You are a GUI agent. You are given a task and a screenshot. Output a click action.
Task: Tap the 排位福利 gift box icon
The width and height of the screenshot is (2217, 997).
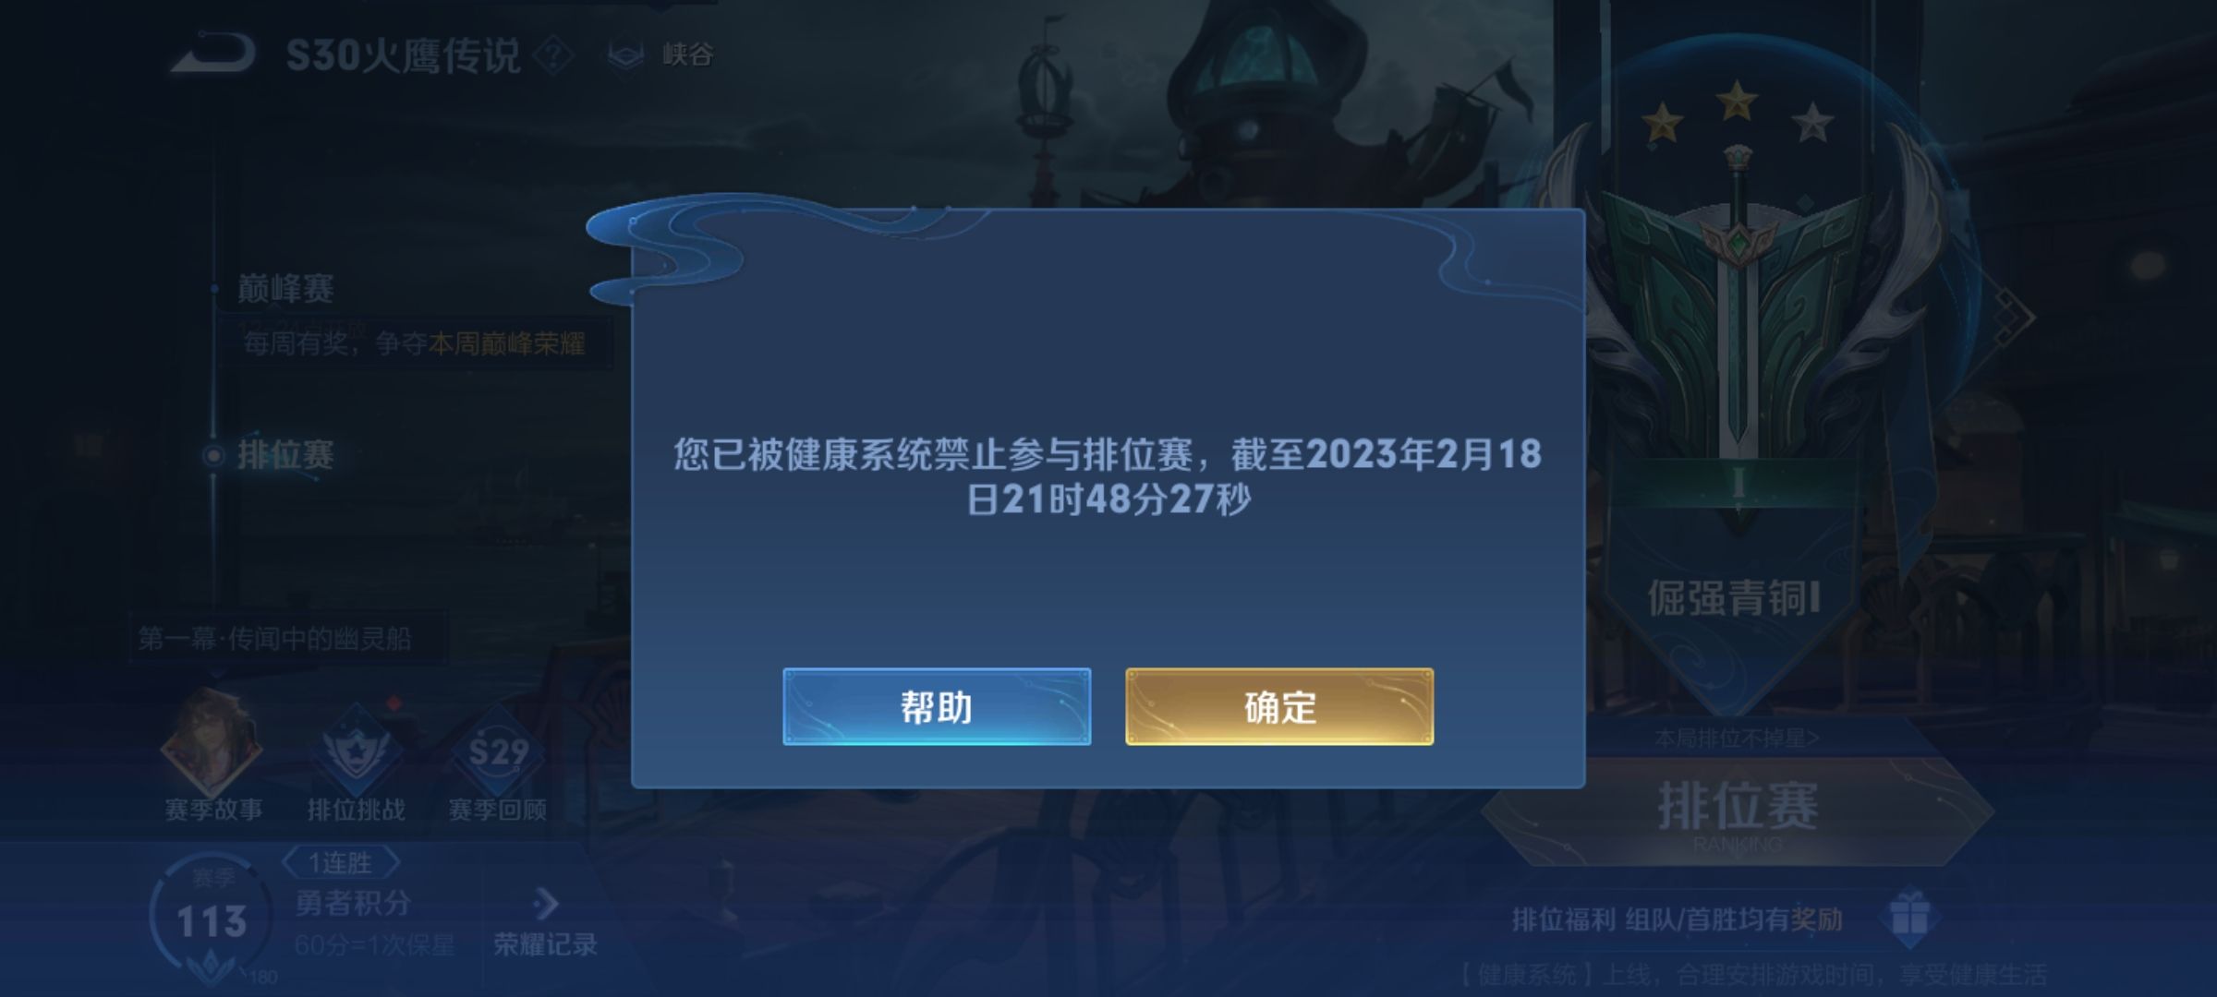1908,917
